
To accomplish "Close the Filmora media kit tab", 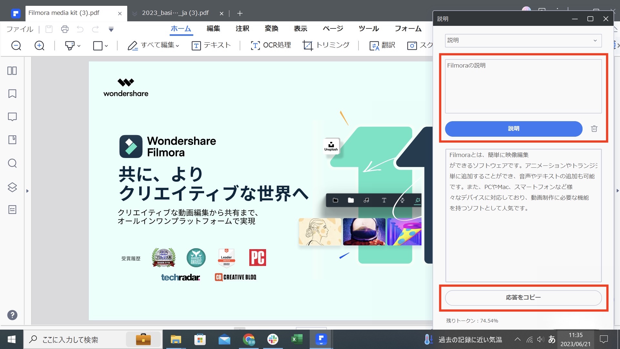I will click(x=120, y=14).
